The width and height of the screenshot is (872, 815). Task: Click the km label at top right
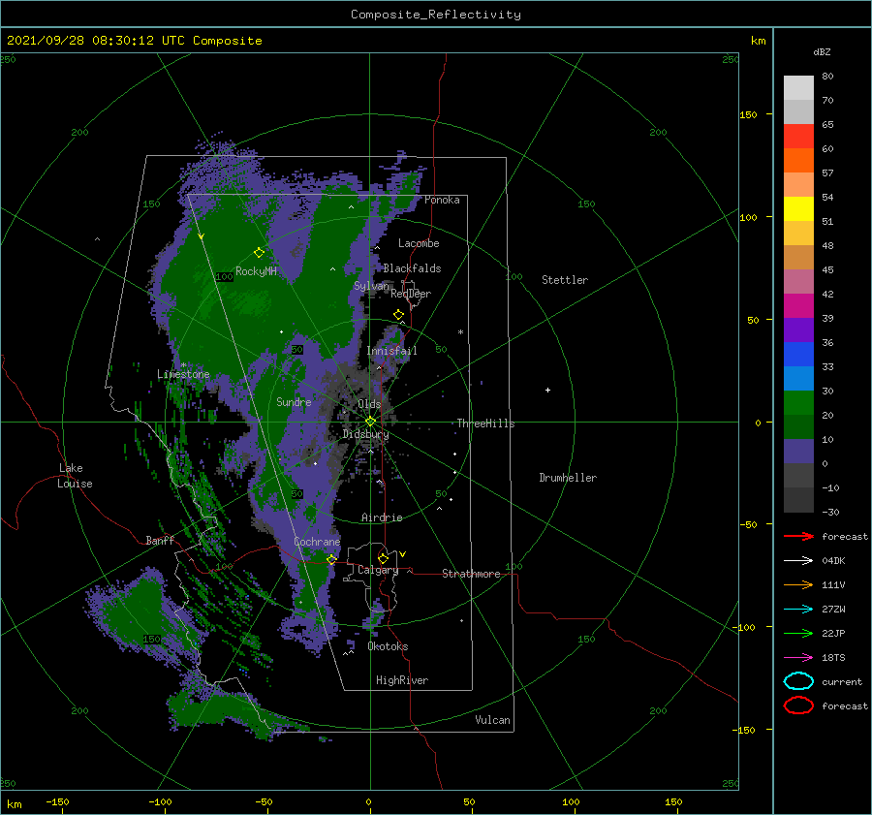[x=758, y=41]
